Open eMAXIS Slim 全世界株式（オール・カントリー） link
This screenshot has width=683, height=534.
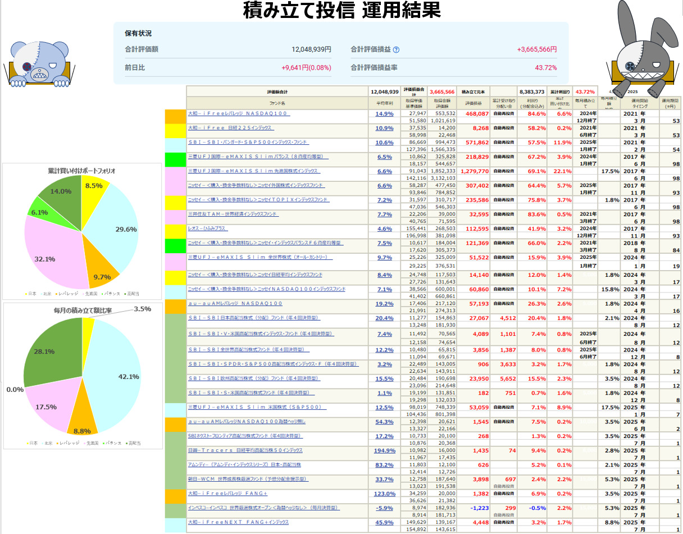pos(260,257)
